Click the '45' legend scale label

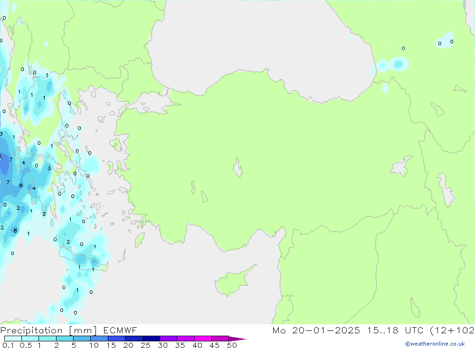click(x=215, y=345)
